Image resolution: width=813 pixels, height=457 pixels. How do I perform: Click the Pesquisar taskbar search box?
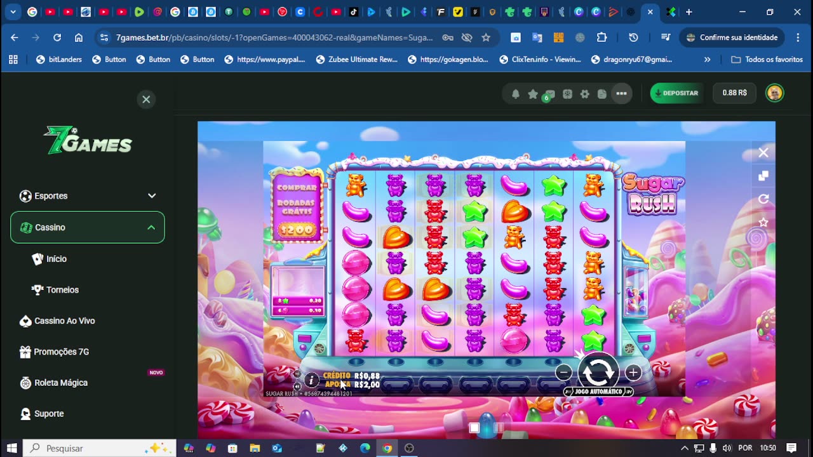(x=100, y=448)
